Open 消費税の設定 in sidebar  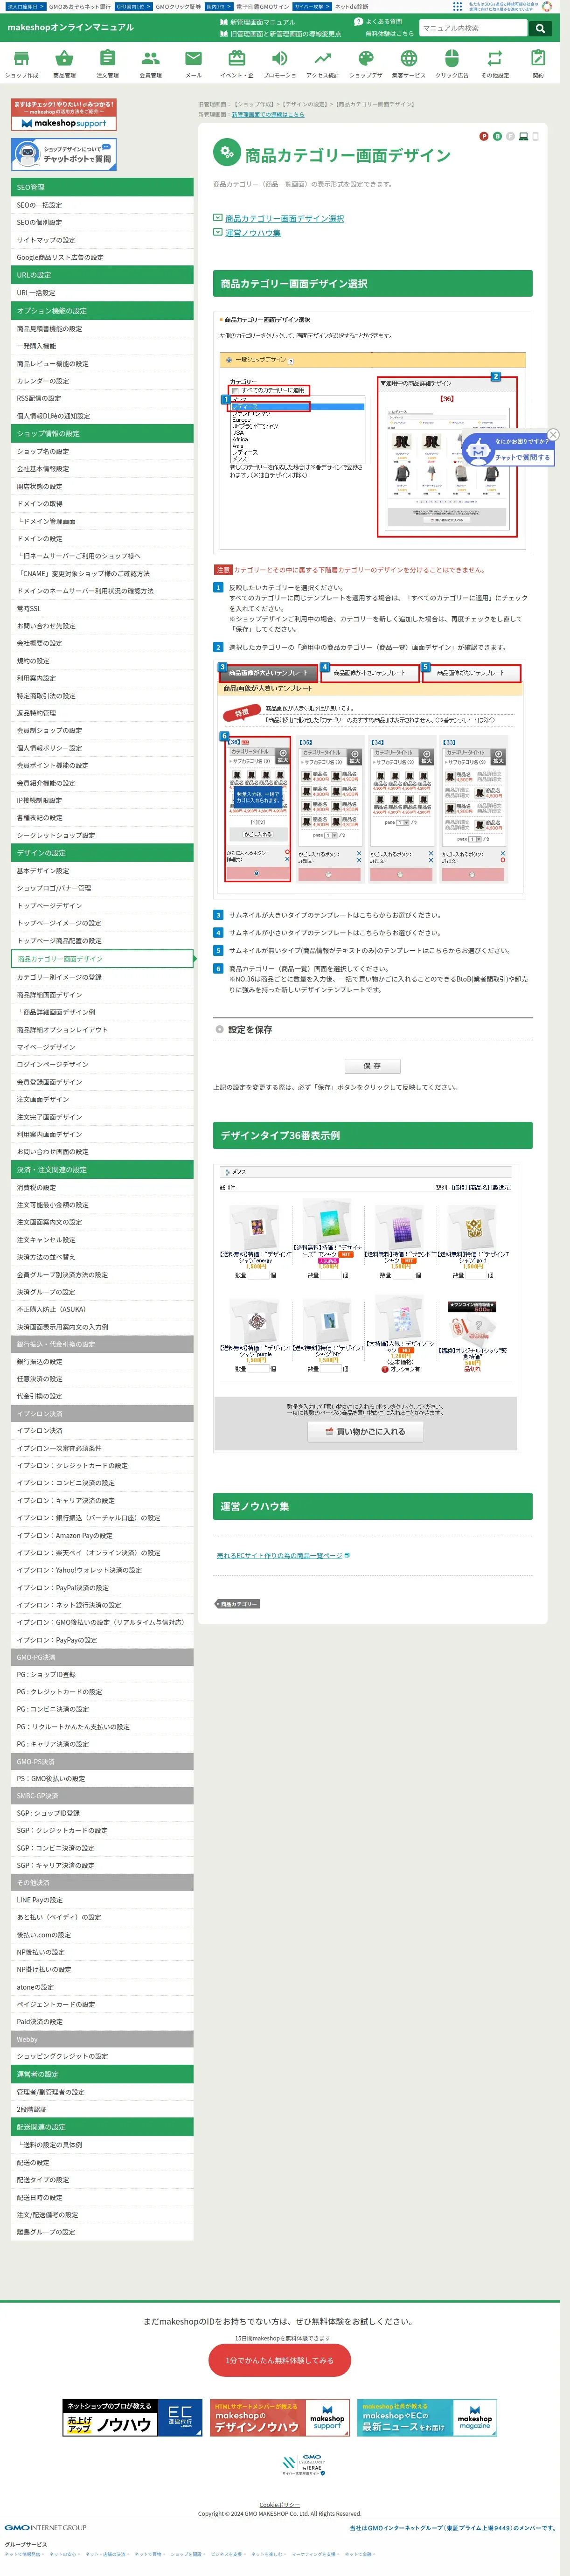pyautogui.click(x=102, y=1187)
